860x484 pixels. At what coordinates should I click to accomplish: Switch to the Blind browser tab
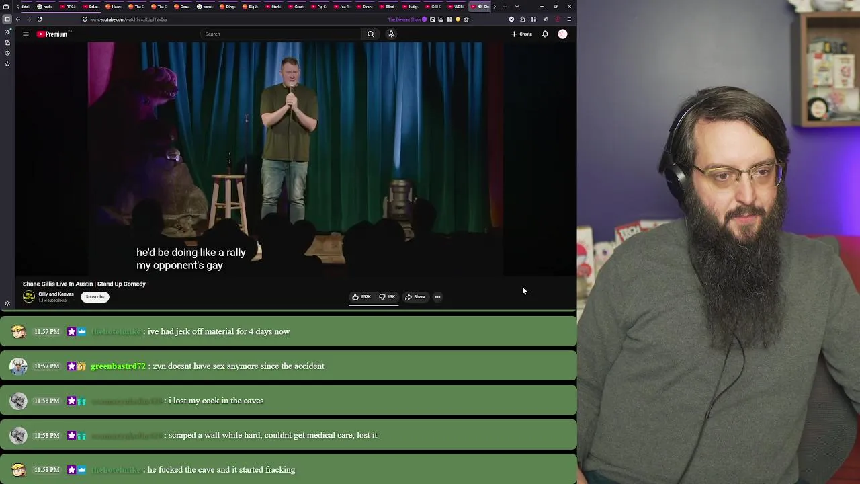pos(386,7)
